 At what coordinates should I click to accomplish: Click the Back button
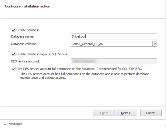[x=104, y=113]
